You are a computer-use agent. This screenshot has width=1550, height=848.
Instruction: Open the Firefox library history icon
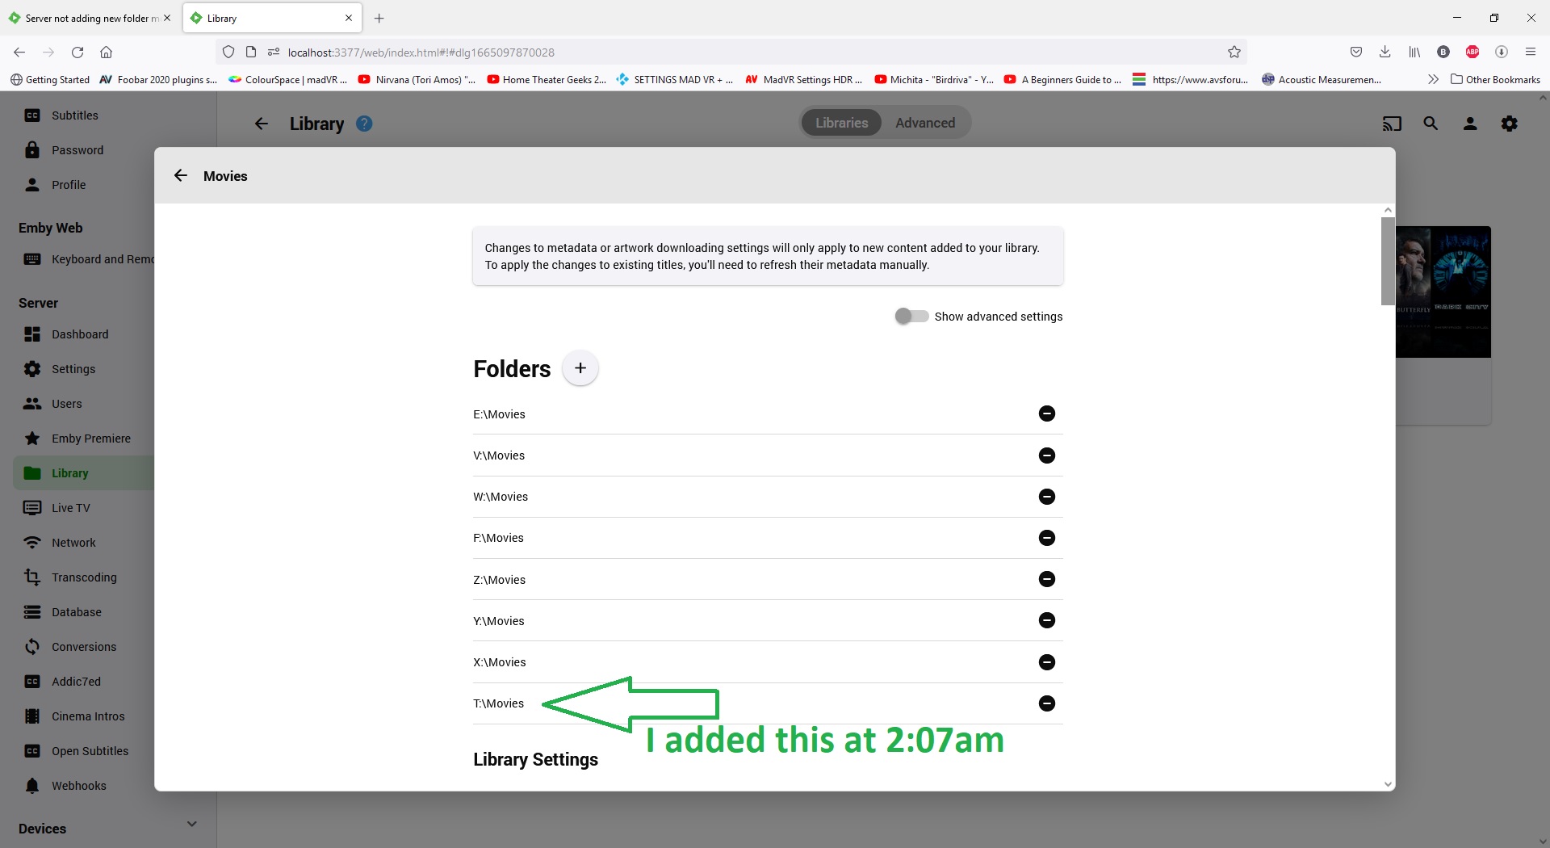click(1414, 52)
